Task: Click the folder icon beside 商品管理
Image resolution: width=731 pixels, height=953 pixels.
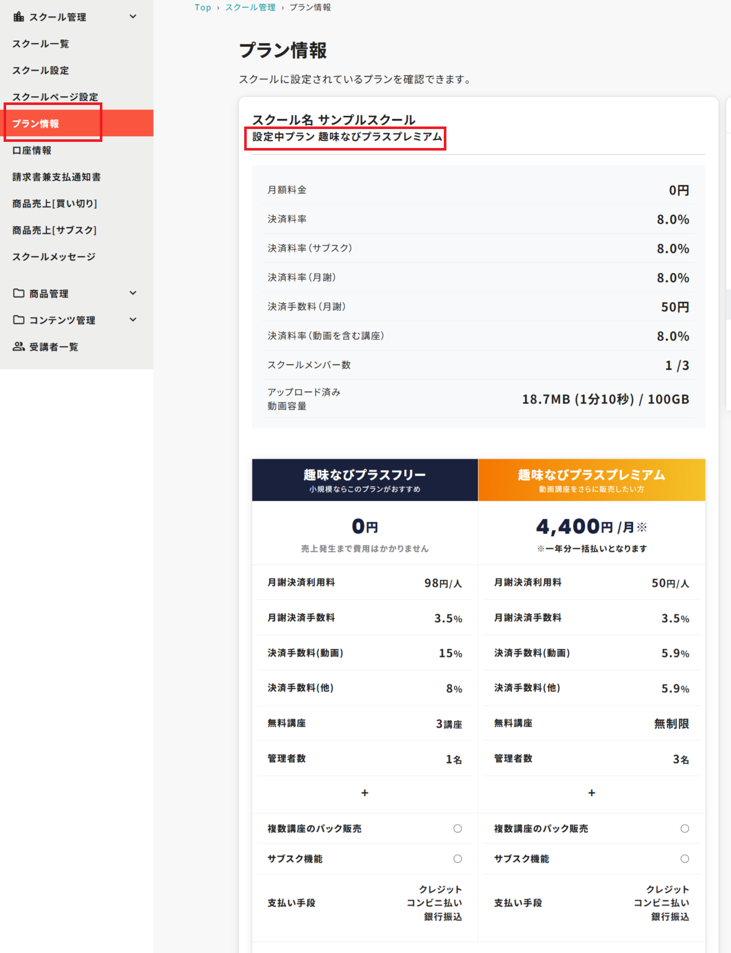Action: click(18, 293)
